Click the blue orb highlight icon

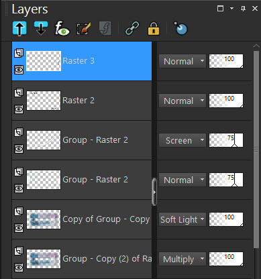coord(180,28)
